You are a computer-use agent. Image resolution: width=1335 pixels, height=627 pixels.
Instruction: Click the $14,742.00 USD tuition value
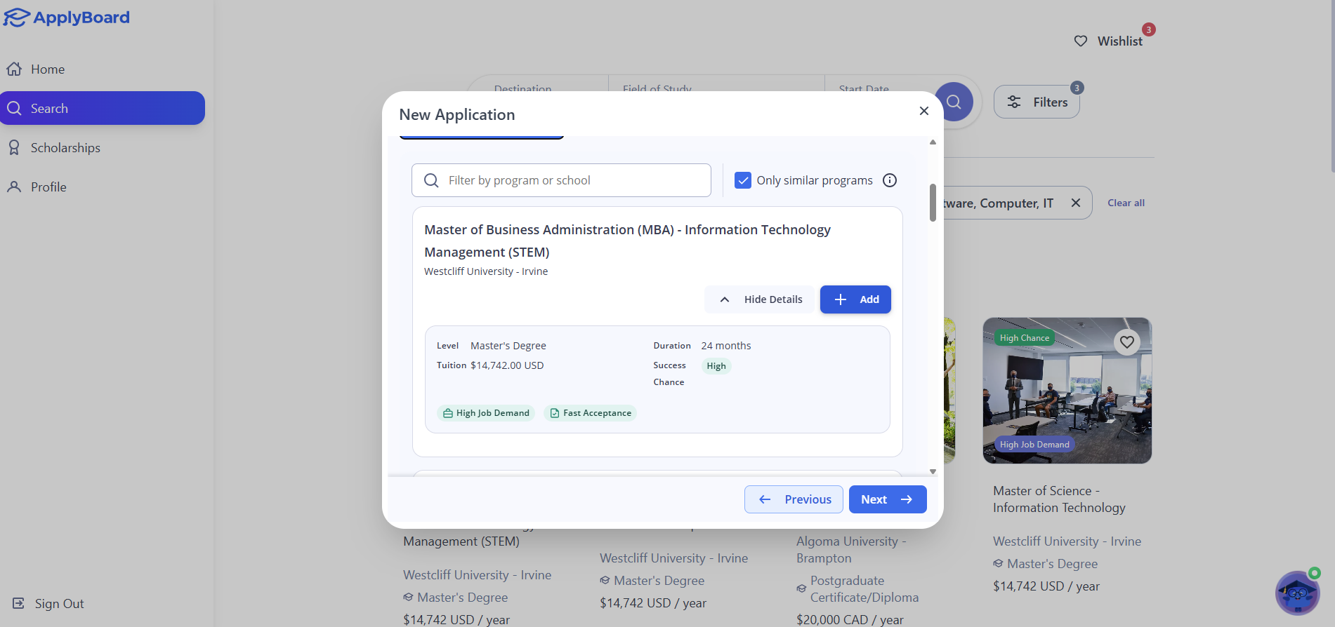[507, 365]
